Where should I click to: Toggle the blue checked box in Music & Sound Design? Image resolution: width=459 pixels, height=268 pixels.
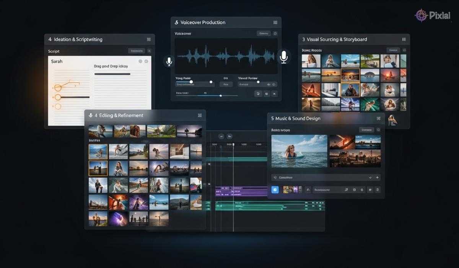275,190
